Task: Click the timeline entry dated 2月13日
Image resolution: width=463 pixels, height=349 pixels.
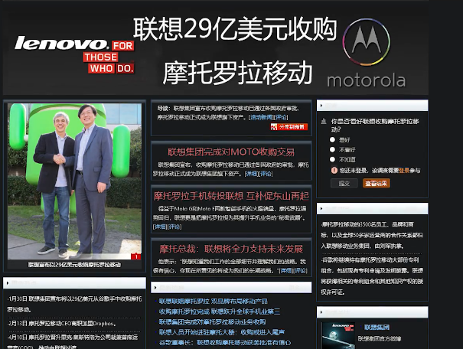Action: 61,324
